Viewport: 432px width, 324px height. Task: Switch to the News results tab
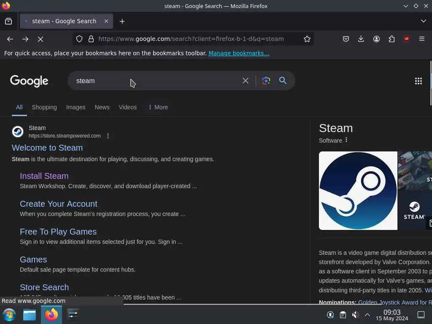(102, 107)
